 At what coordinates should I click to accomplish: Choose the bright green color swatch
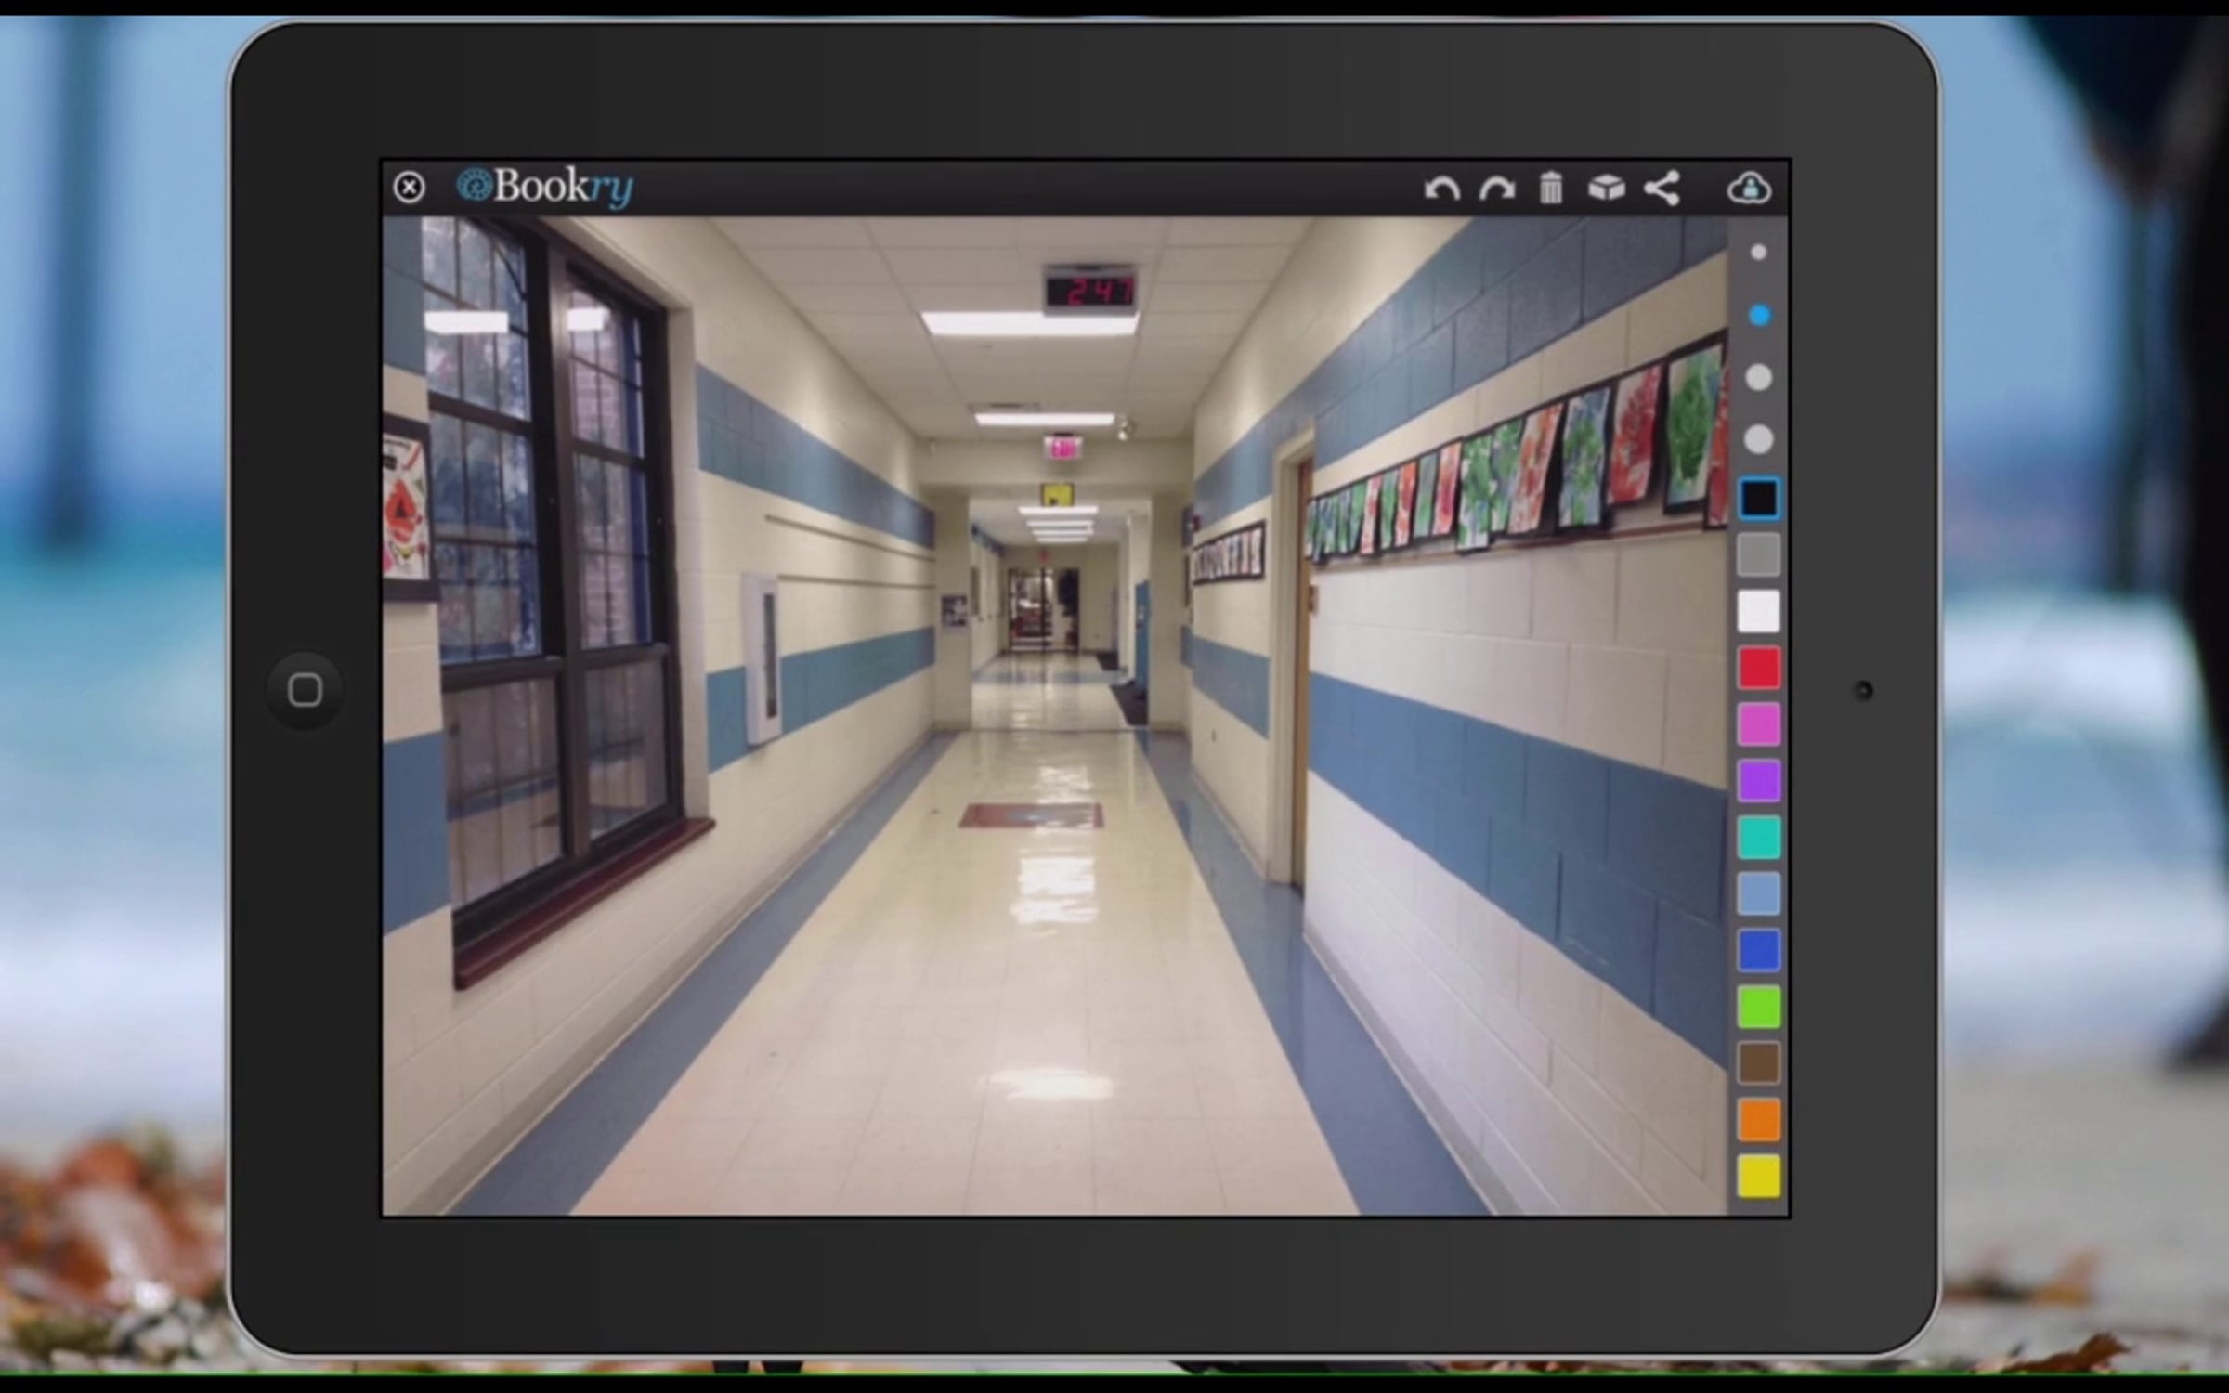1758,1008
